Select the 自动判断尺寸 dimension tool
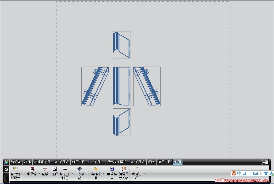Screen dimensions: 274x184 [x=15, y=173]
